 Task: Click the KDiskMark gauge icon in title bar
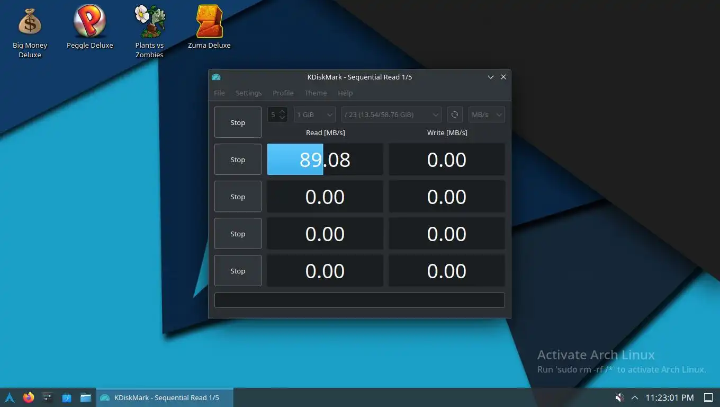click(216, 77)
